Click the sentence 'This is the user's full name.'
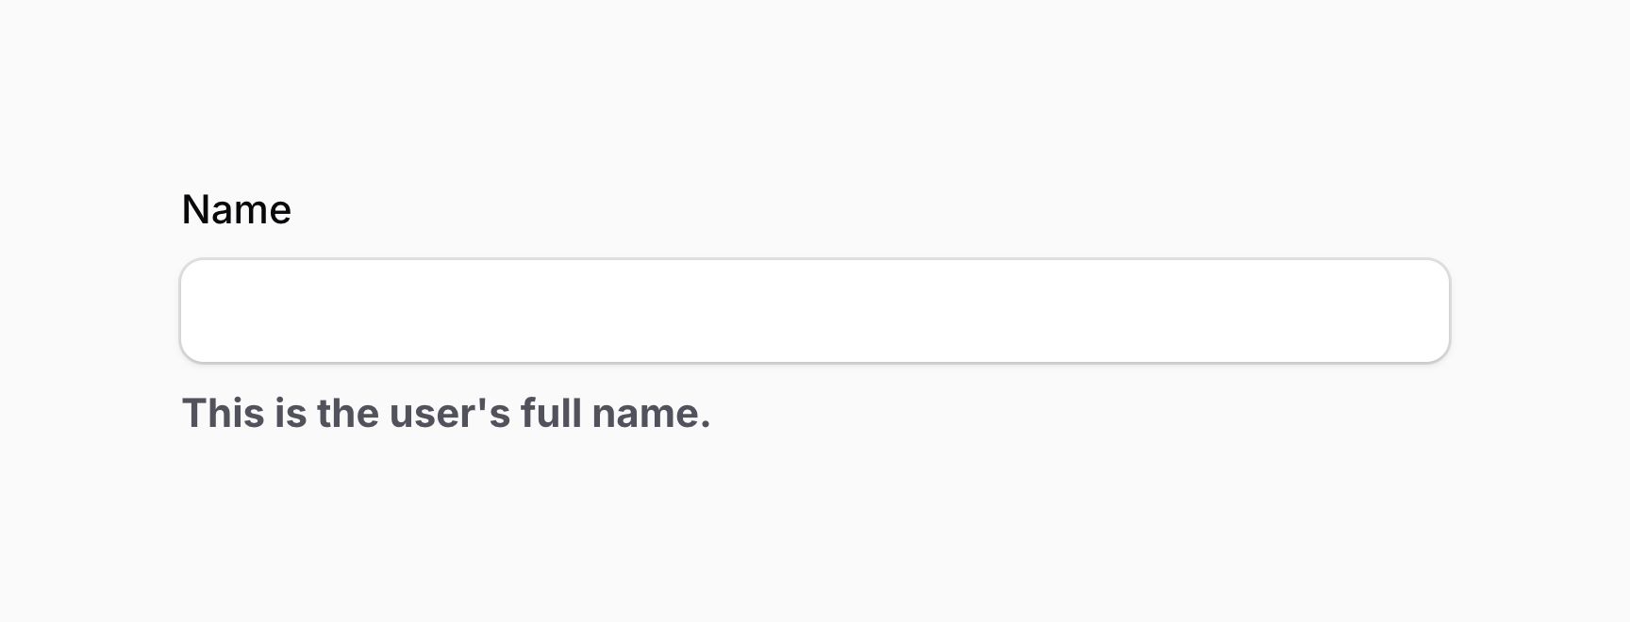The image size is (1630, 622). pyautogui.click(x=445, y=413)
